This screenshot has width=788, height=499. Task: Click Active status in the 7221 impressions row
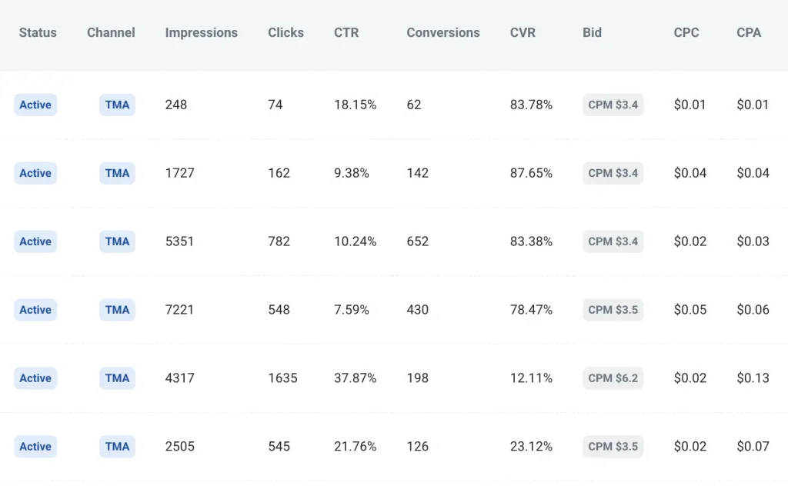35,310
